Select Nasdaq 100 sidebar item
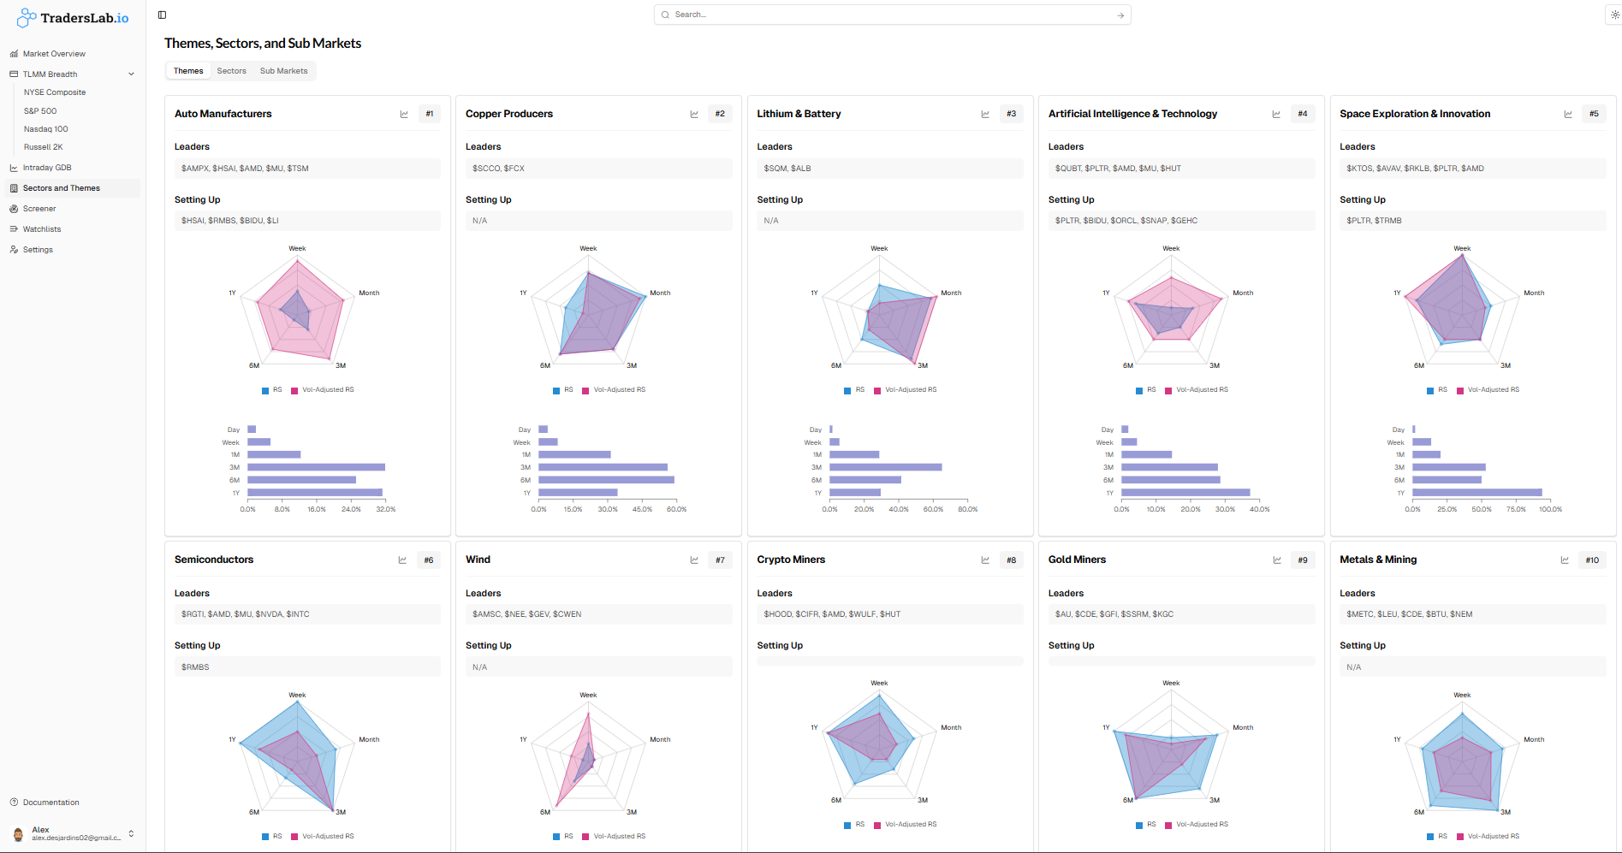 click(x=46, y=129)
